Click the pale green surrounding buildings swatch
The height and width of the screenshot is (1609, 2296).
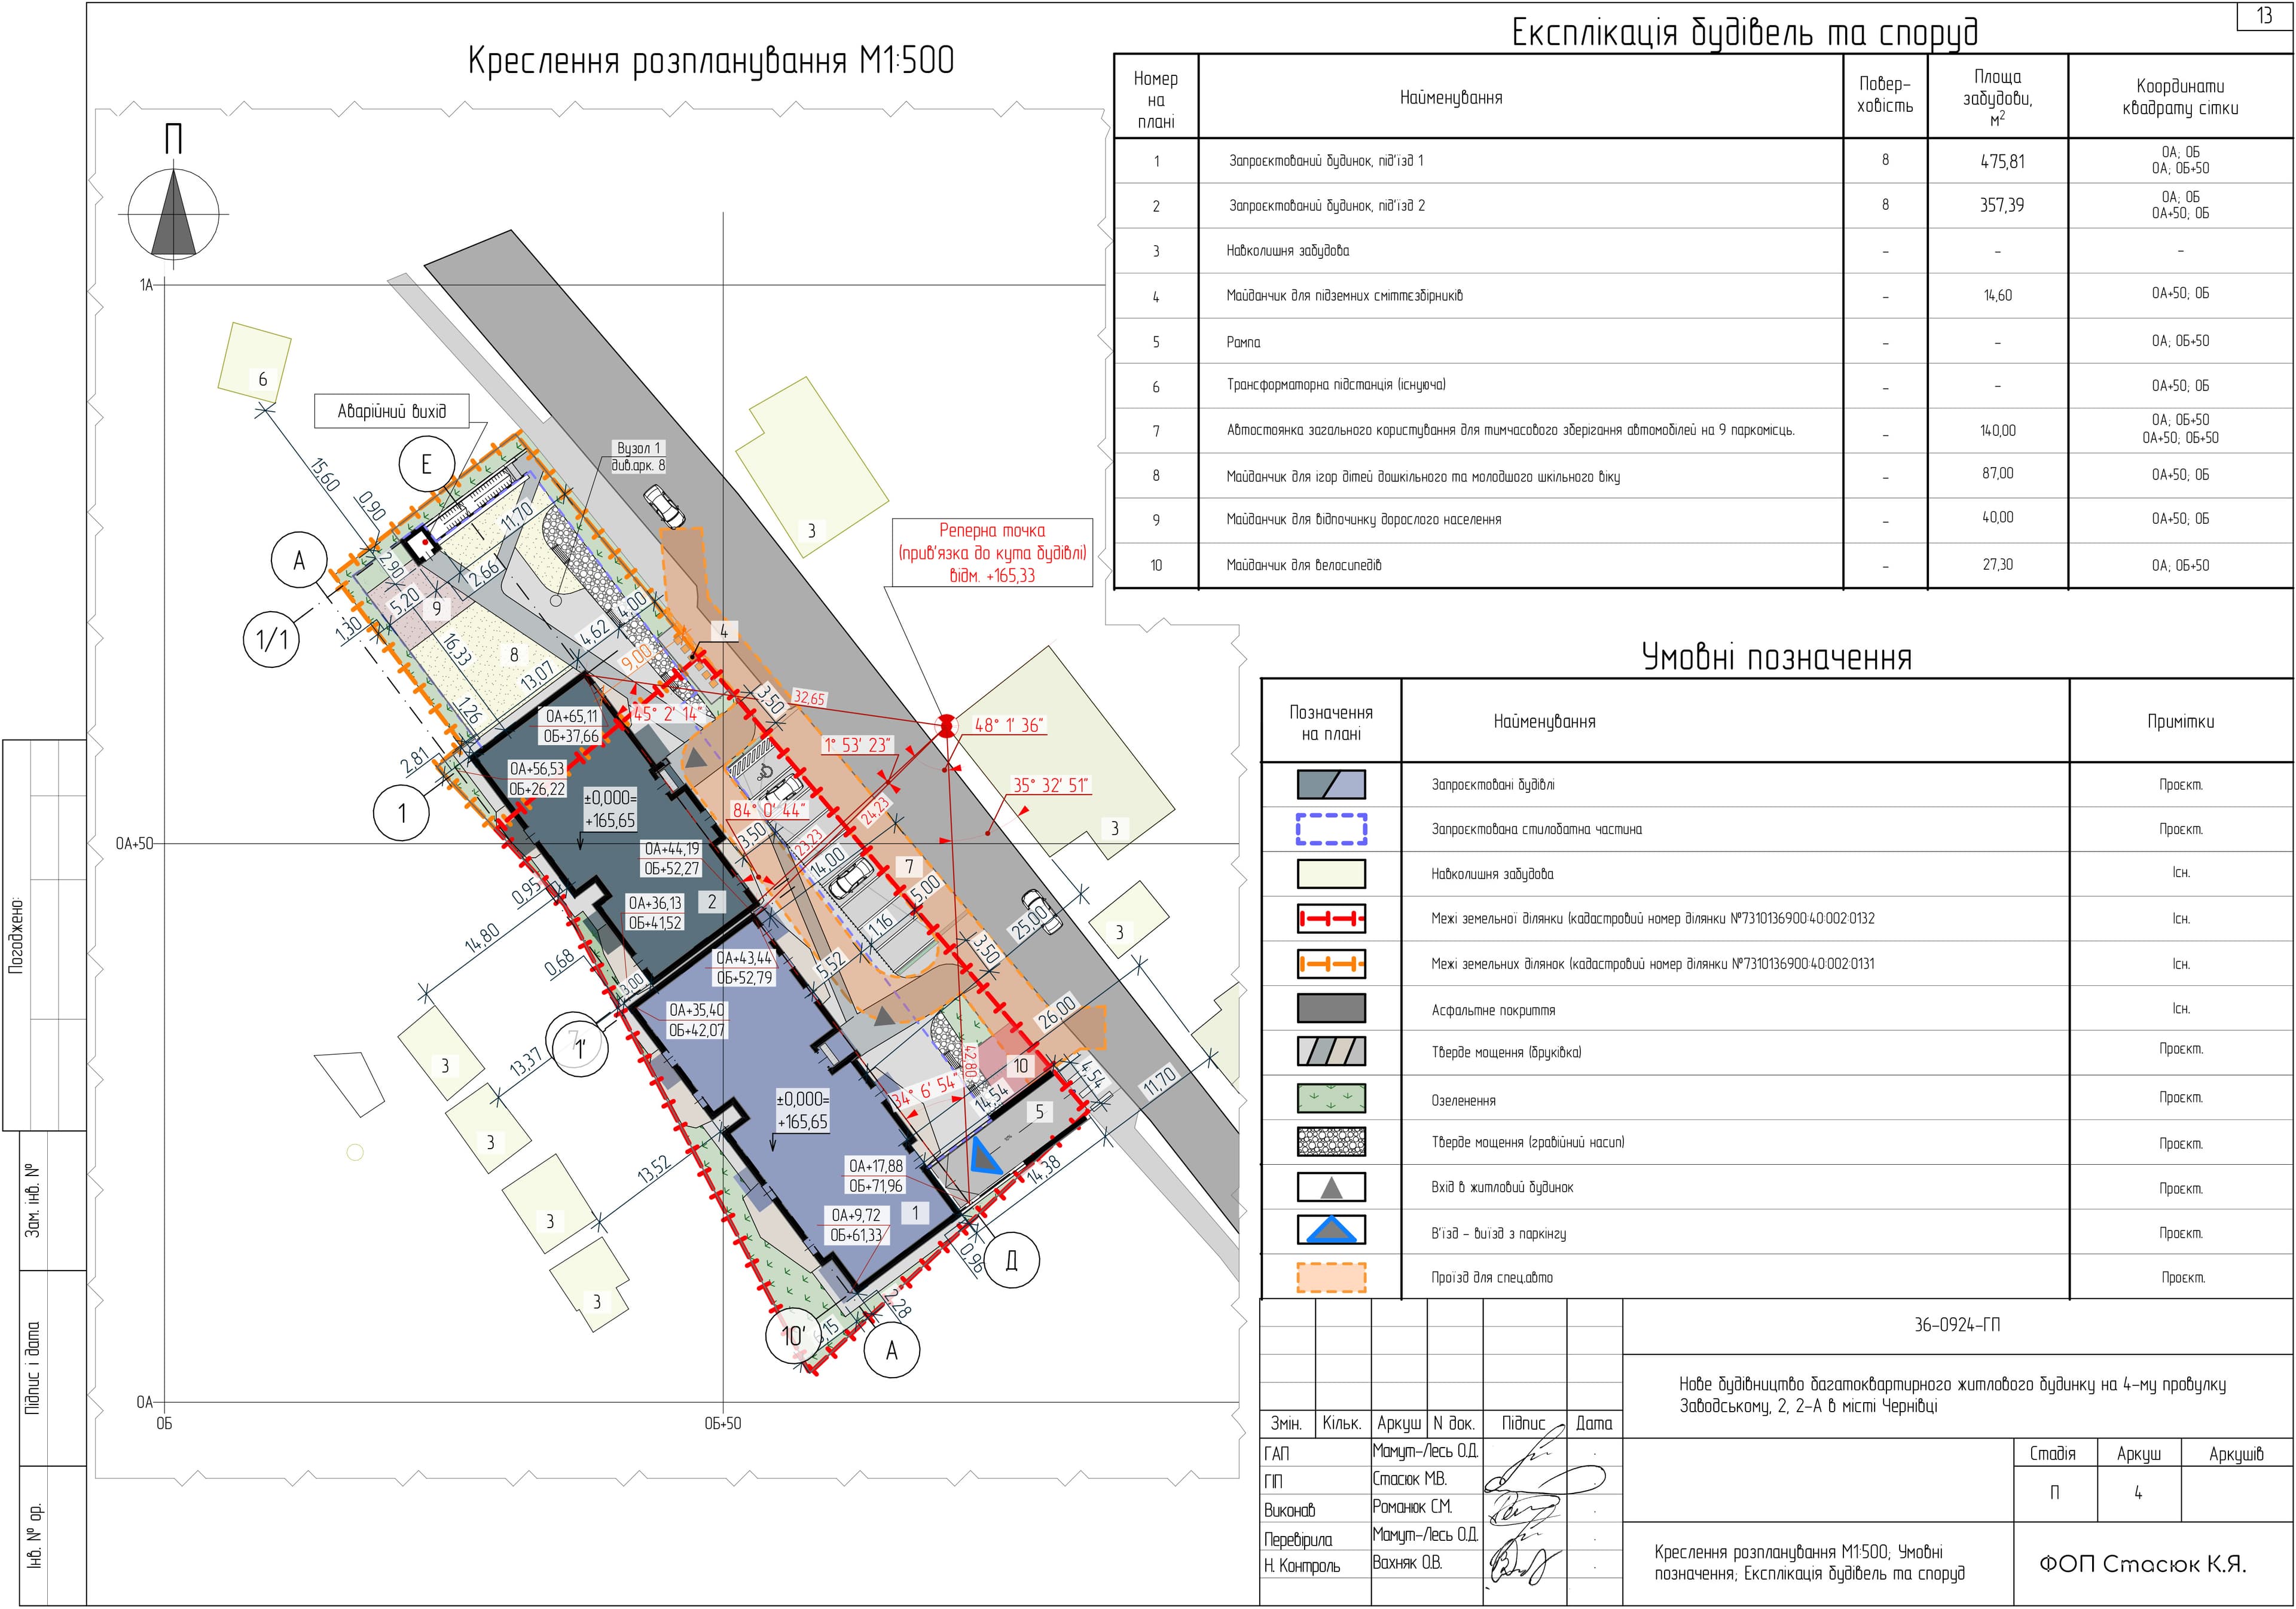coord(1331,874)
